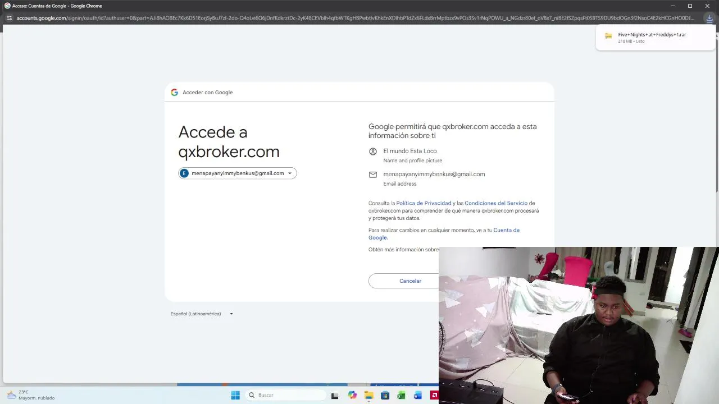
Task: Open File Explorer from the taskbar
Action: 368,395
